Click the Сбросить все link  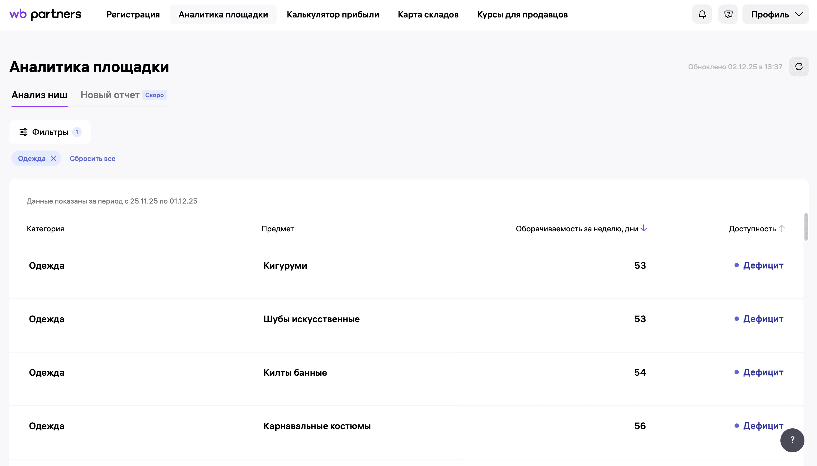click(x=92, y=158)
